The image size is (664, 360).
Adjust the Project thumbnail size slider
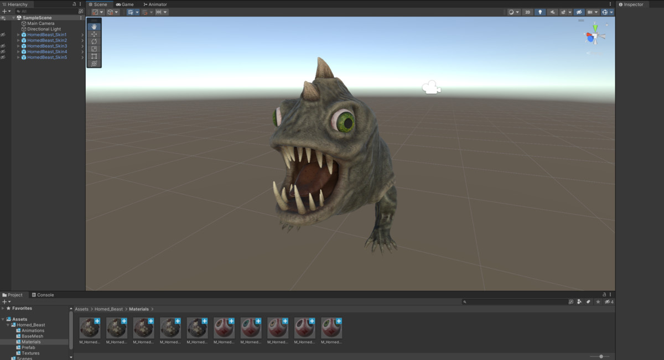click(x=600, y=357)
